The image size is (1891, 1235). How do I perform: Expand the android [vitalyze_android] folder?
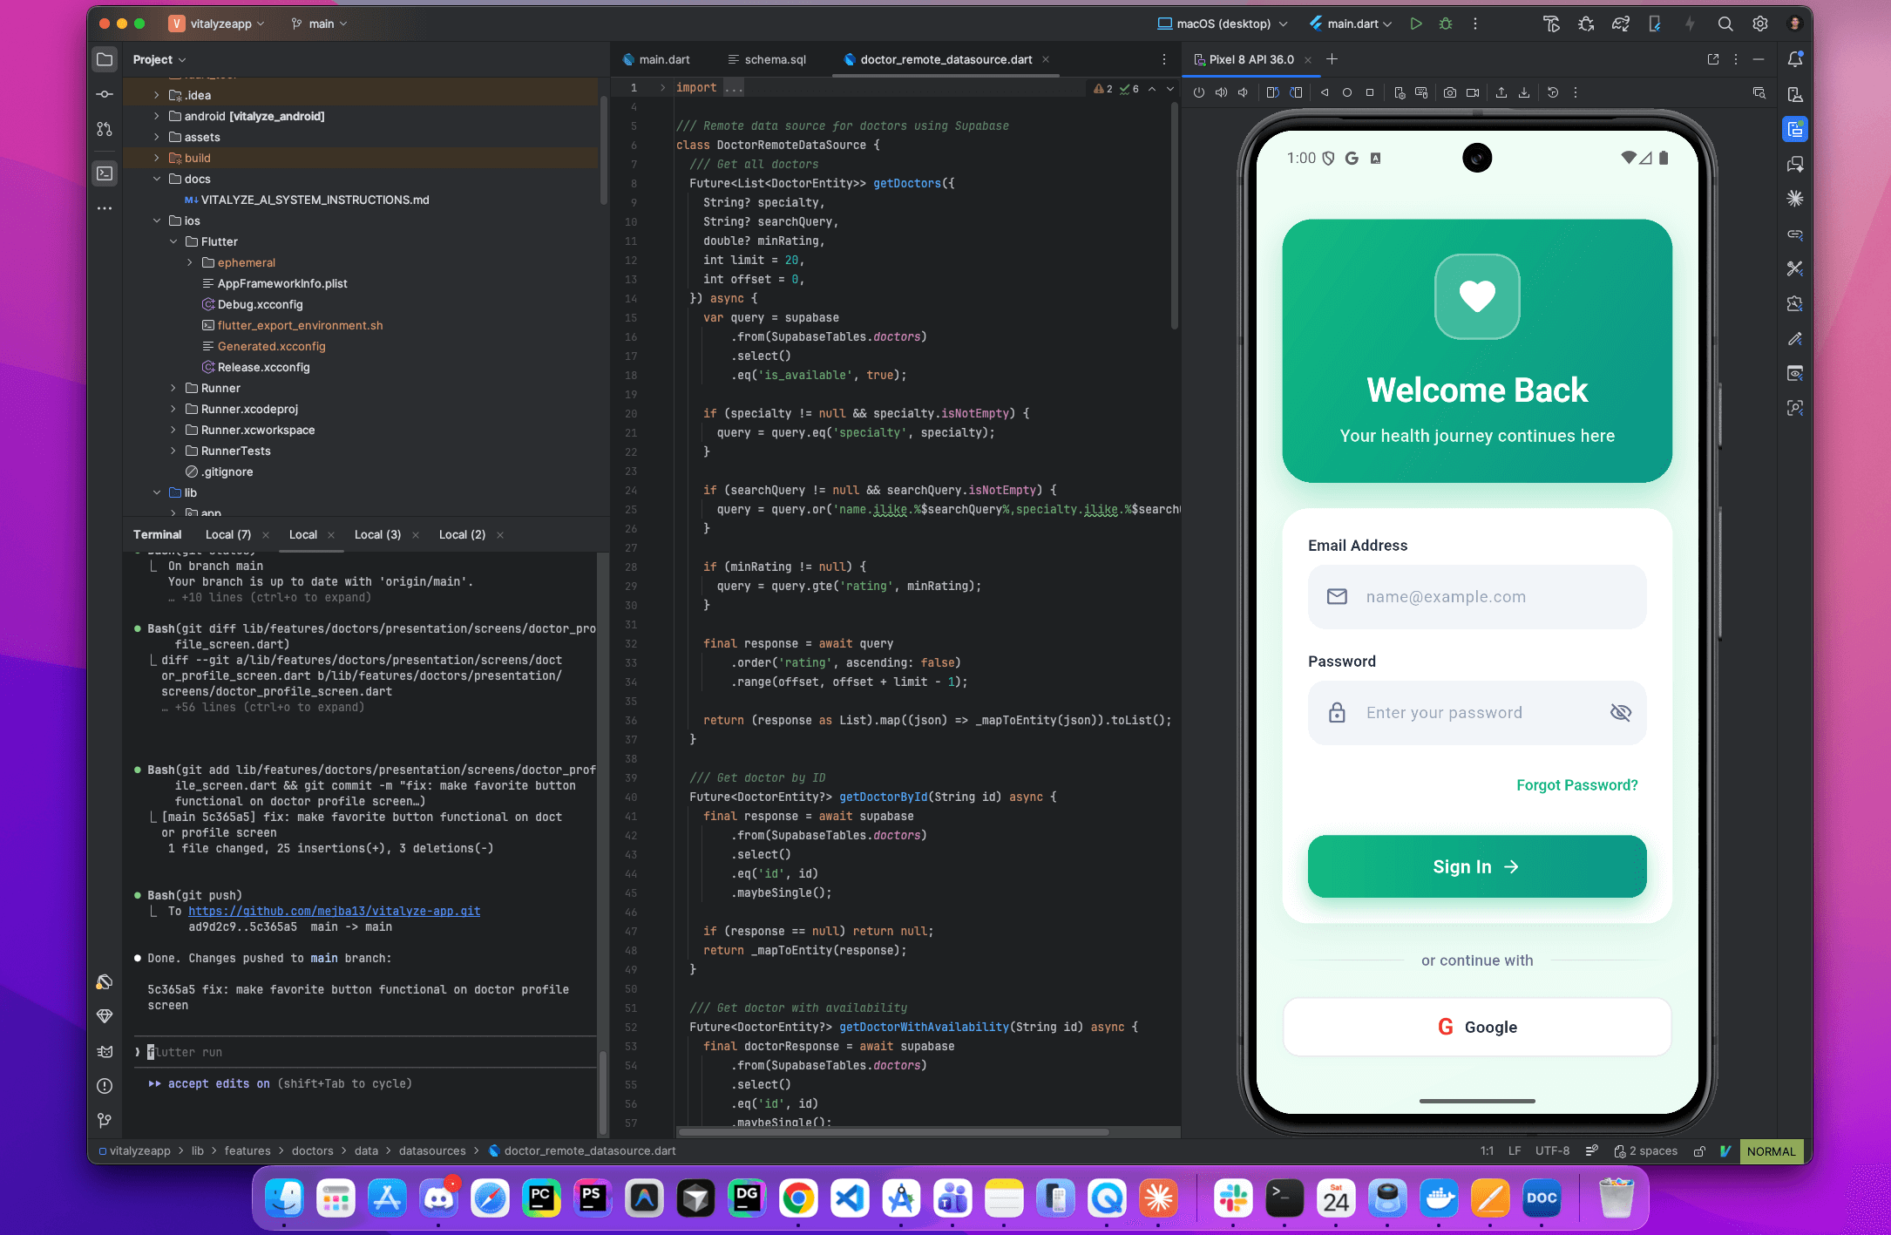[156, 115]
